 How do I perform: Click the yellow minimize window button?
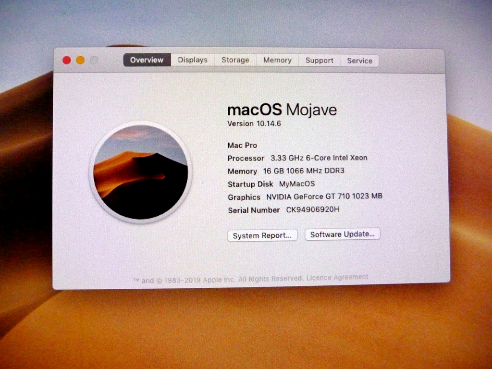point(80,60)
